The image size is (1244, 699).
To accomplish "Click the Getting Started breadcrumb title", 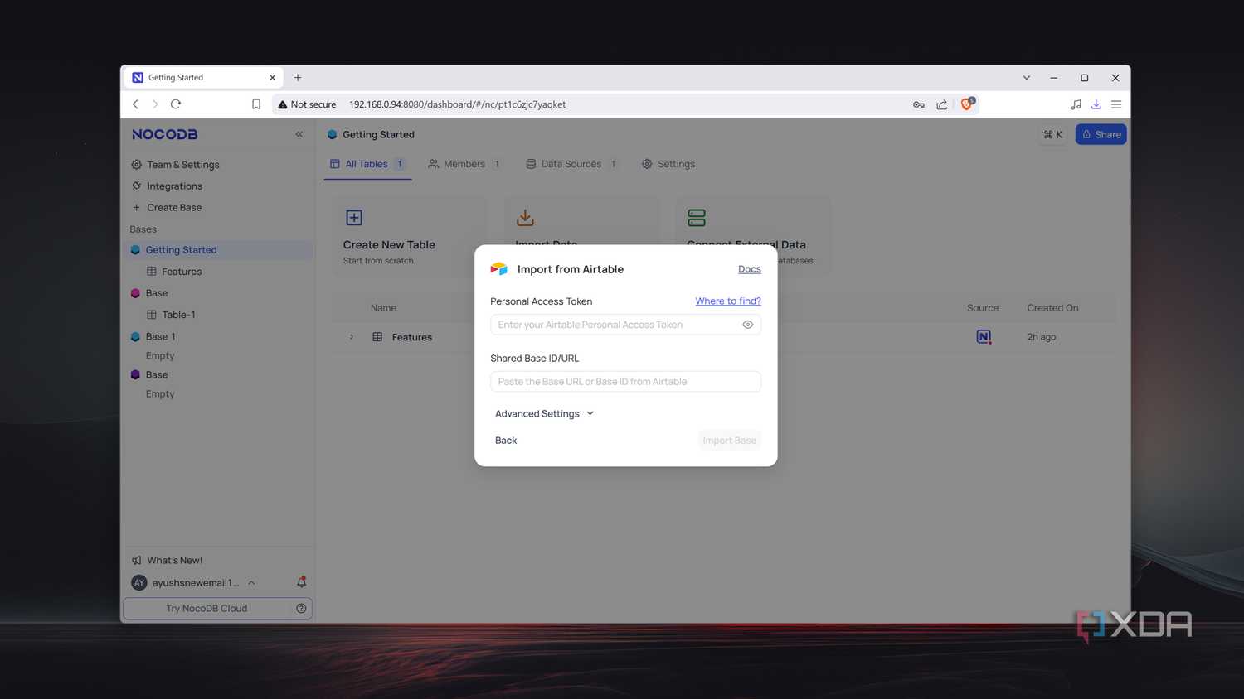I will [x=378, y=134].
